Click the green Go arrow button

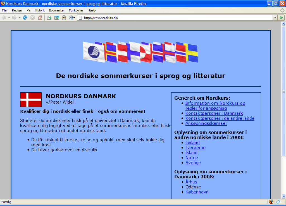point(281,18)
